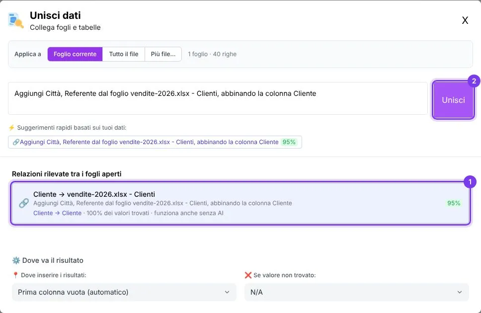The height and width of the screenshot is (313, 481).
Task: Click the Unisci dati header icon
Action: [15, 20]
